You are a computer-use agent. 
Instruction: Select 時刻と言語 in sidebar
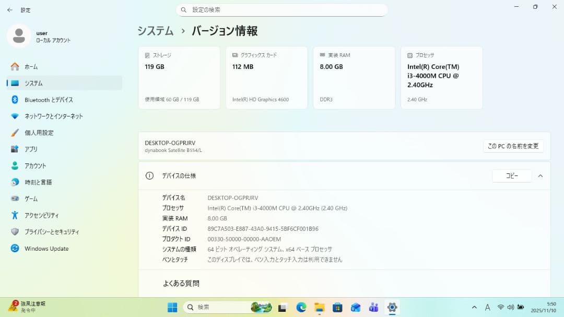(x=38, y=182)
